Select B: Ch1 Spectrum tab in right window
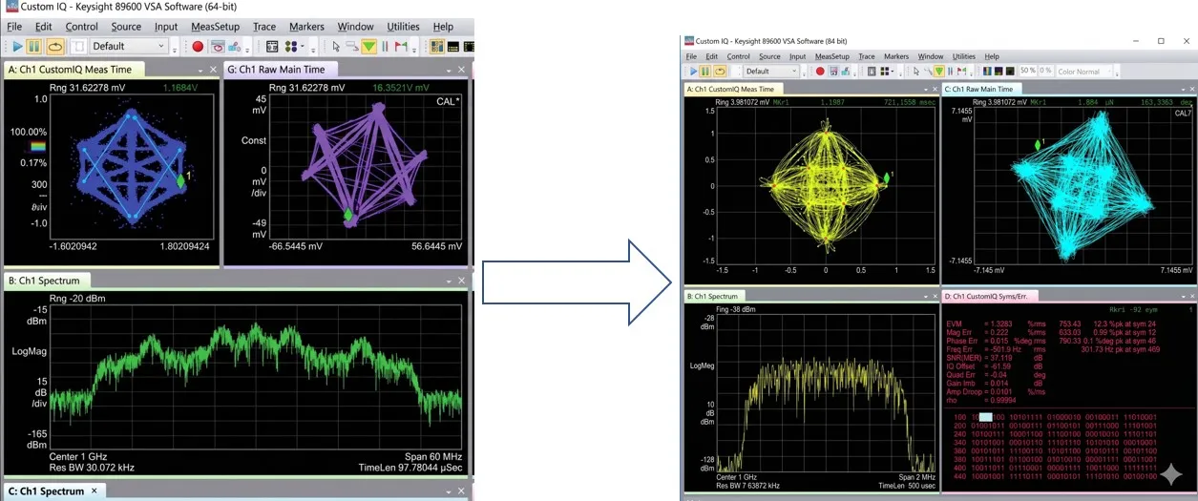The image size is (1198, 501). coord(712,297)
